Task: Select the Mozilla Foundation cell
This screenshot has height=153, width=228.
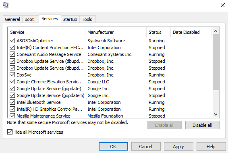Action: click(105, 116)
